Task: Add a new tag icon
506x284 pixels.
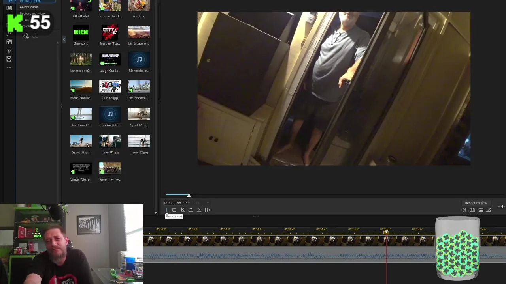Action: pyautogui.click(x=26, y=36)
